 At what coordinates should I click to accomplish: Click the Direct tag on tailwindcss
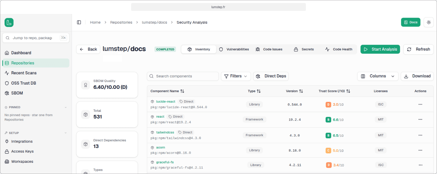tap(185, 132)
